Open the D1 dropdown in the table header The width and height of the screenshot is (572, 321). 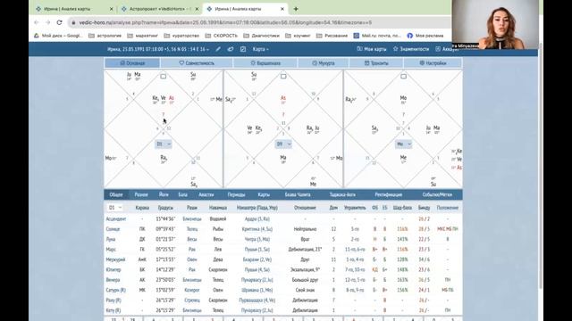[114, 208]
